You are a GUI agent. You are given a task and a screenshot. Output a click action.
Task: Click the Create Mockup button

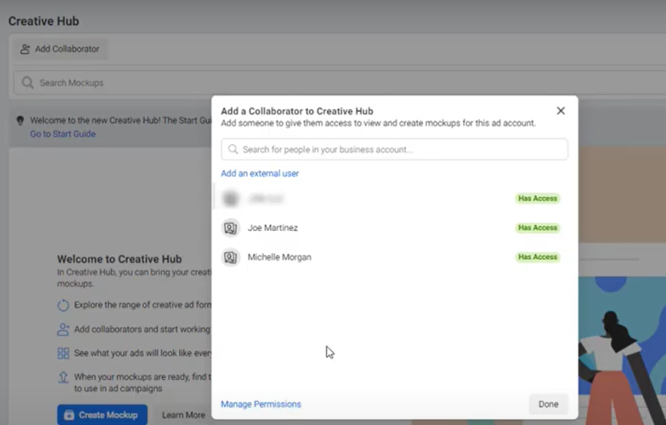[x=102, y=415]
